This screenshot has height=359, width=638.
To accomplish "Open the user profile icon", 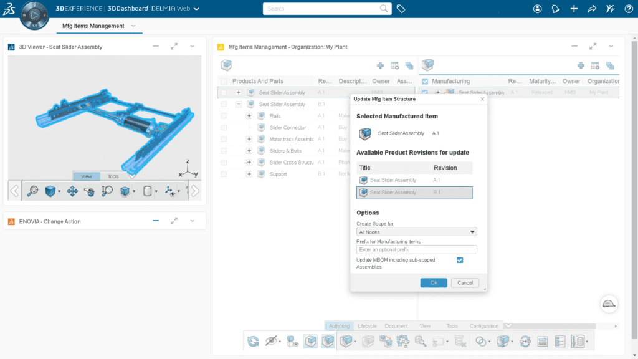I will coord(538,9).
